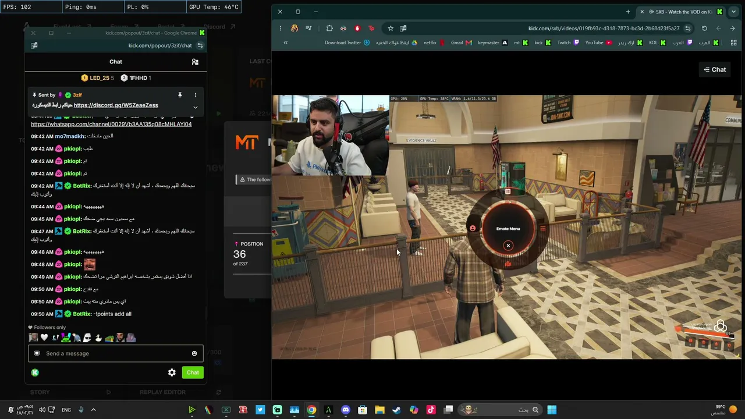This screenshot has width=745, height=419.
Task: Reload the Kick video page
Action: click(704, 29)
